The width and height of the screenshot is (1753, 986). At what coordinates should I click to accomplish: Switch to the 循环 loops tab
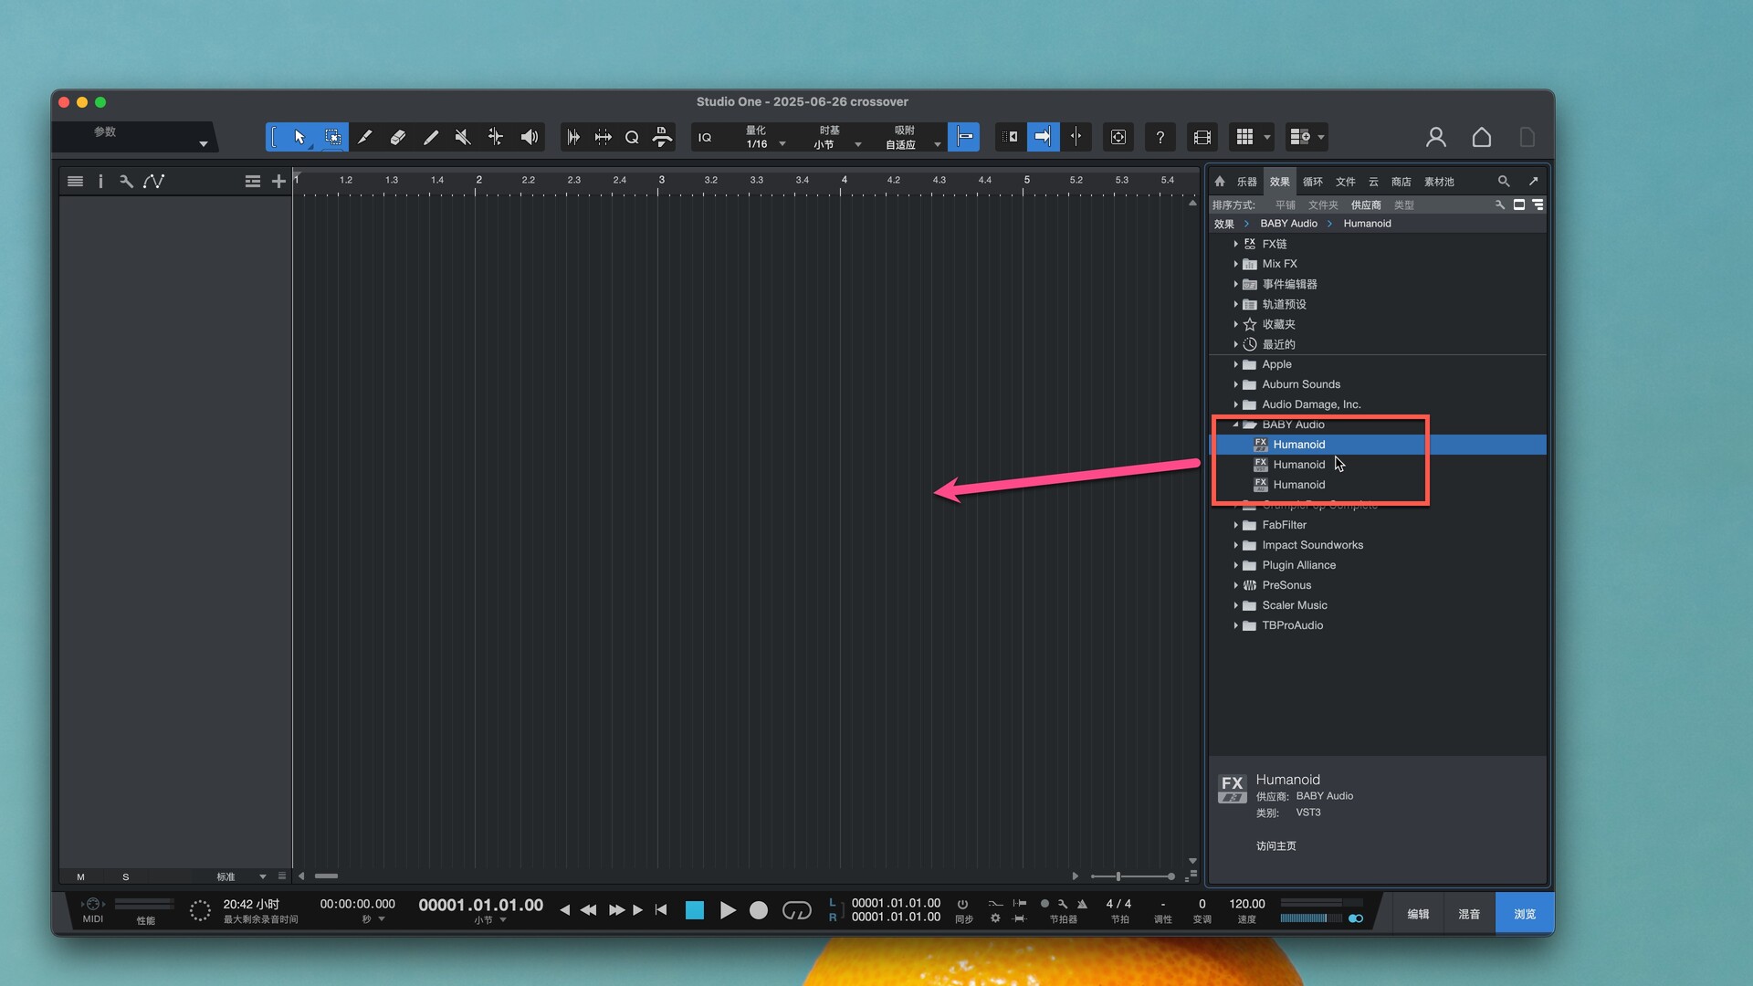click(1313, 182)
